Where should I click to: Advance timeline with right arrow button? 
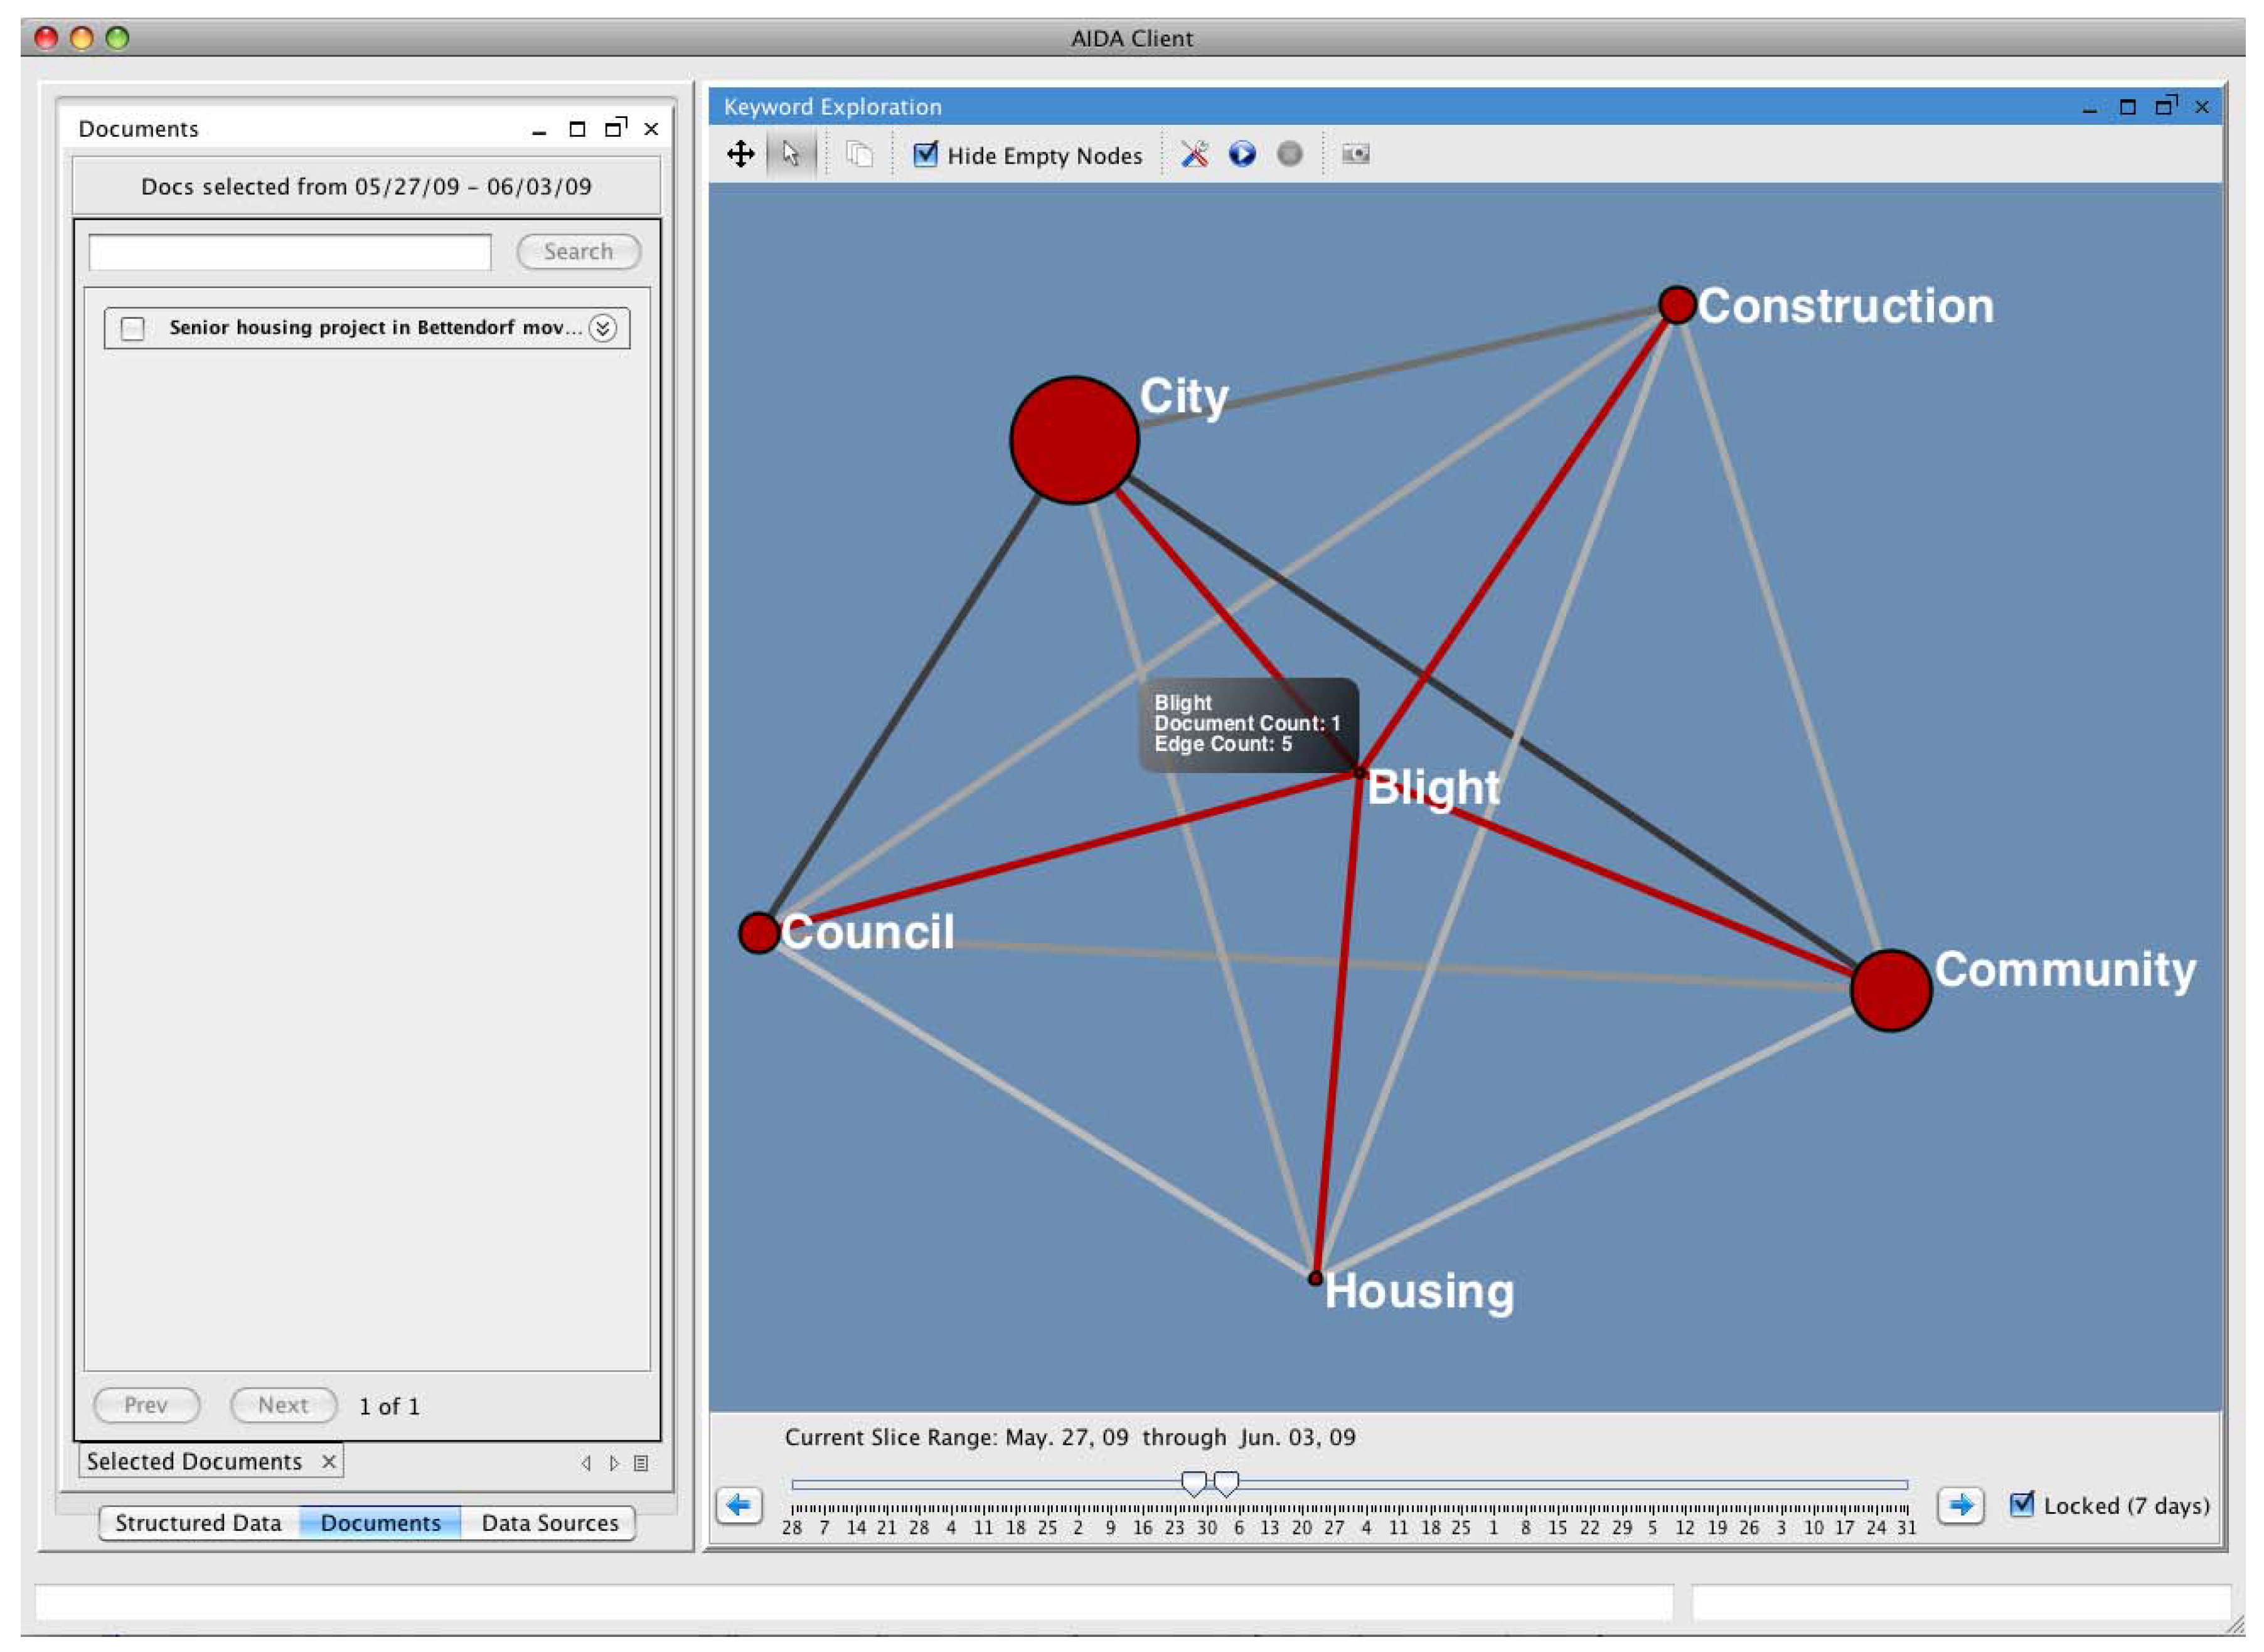pos(1960,1505)
